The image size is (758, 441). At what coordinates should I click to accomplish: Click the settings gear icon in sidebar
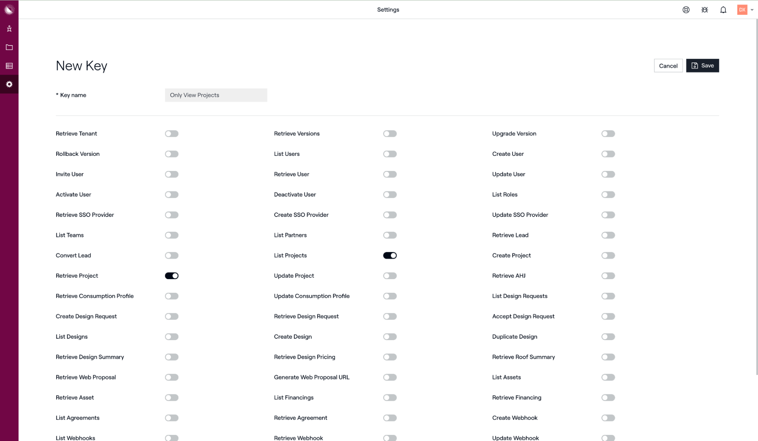9,84
